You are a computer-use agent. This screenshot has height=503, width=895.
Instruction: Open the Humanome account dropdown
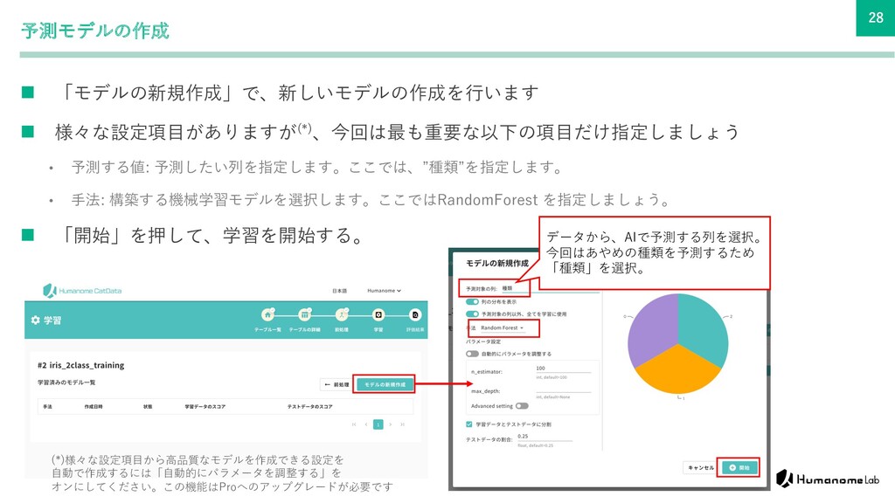(385, 291)
